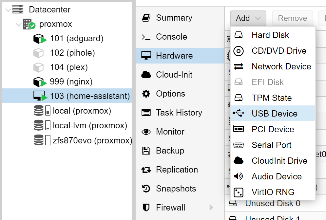The width and height of the screenshot is (326, 220).
Task: Click the CloudInit Drive cloud icon
Action: (239, 161)
